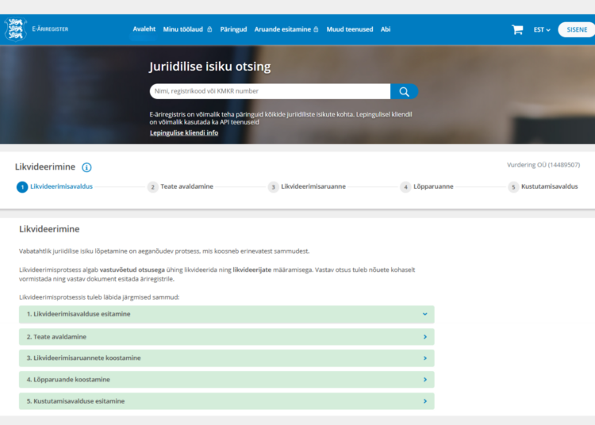
Task: Open the info icon beside Likvideerimine
Action: tap(86, 167)
